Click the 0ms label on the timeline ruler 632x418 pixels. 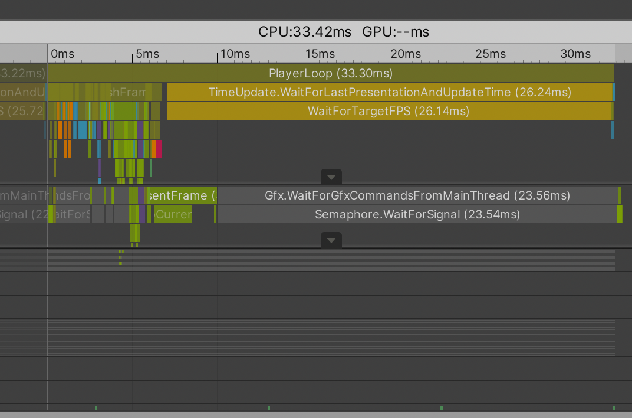(x=62, y=54)
